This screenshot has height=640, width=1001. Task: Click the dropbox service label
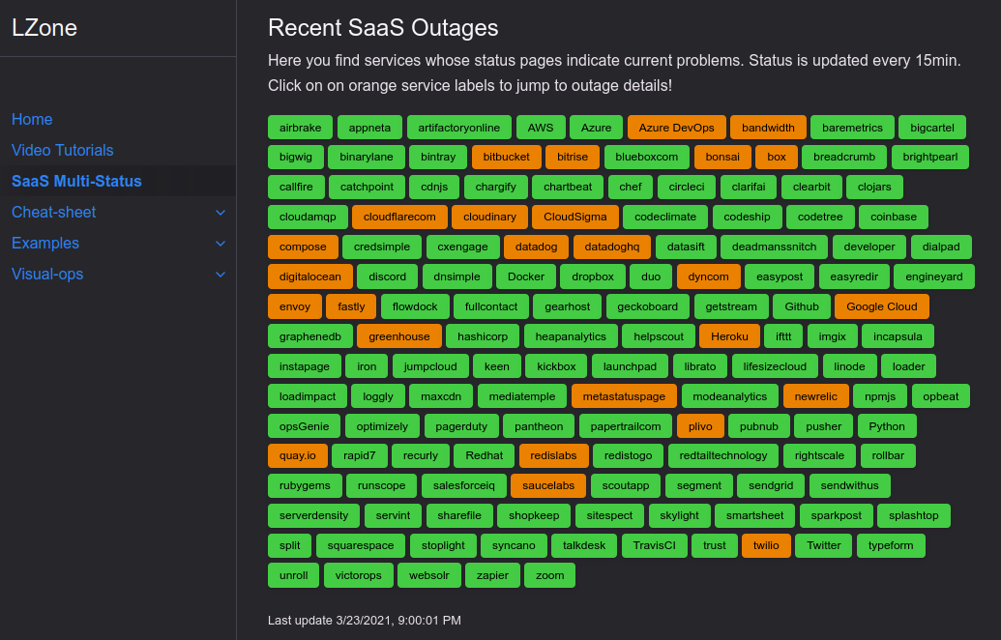(x=593, y=276)
